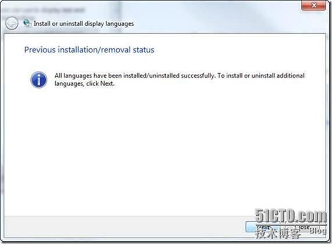Click the 'Blog' watermark text
The height and width of the screenshot is (244, 332).
pos(317,230)
